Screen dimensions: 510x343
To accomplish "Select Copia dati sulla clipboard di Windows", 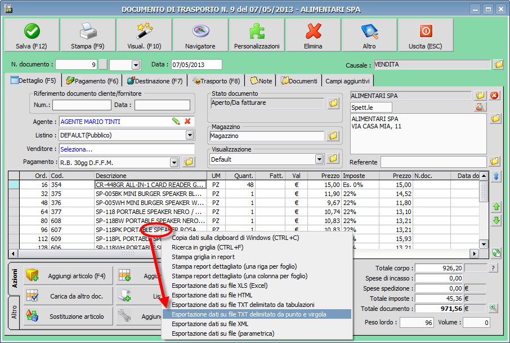I will pos(257,238).
